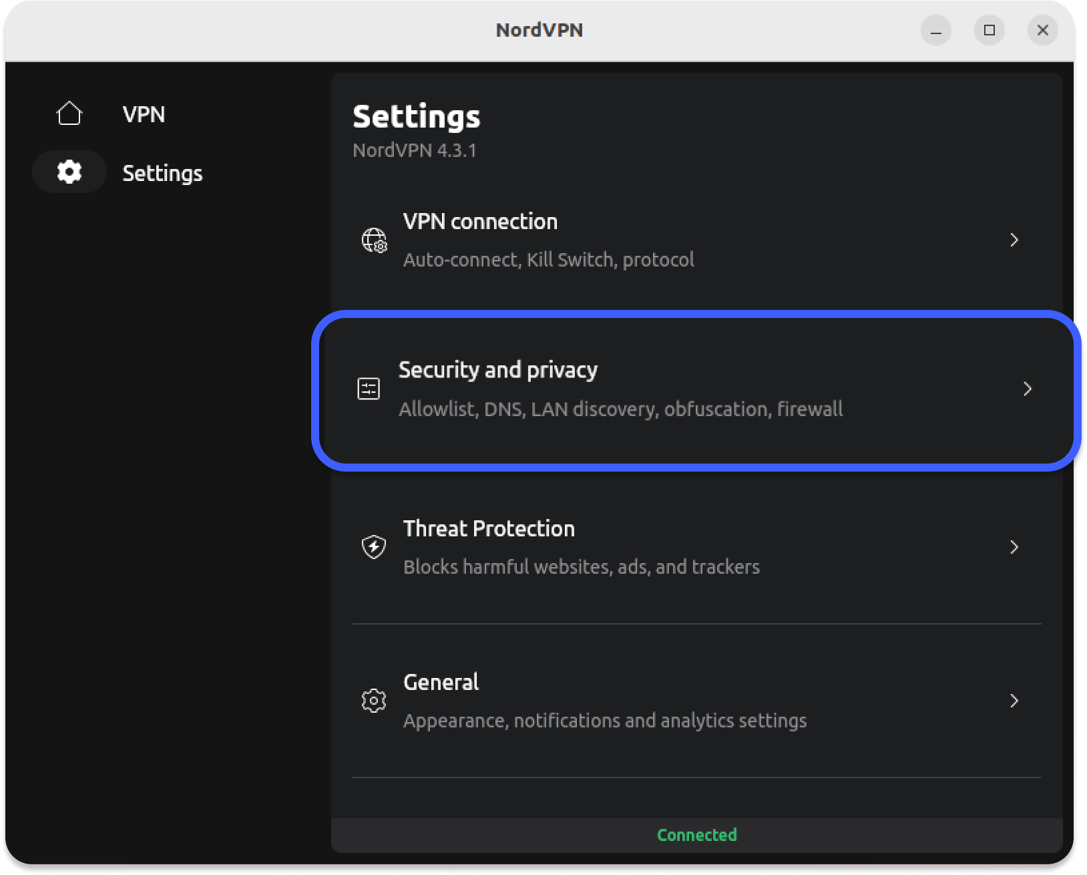1087x875 pixels.
Task: Open the VPN connection settings title
Action: pos(480,222)
